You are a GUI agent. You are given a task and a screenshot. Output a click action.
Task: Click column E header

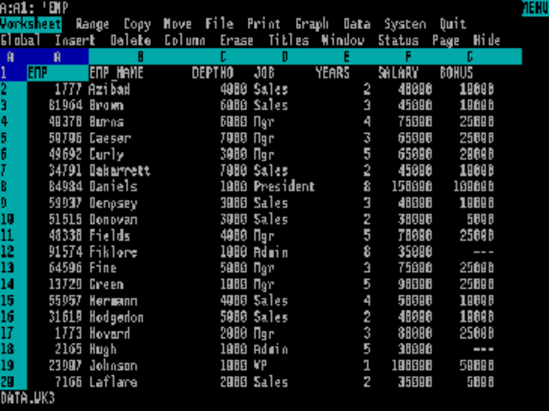coord(347,57)
